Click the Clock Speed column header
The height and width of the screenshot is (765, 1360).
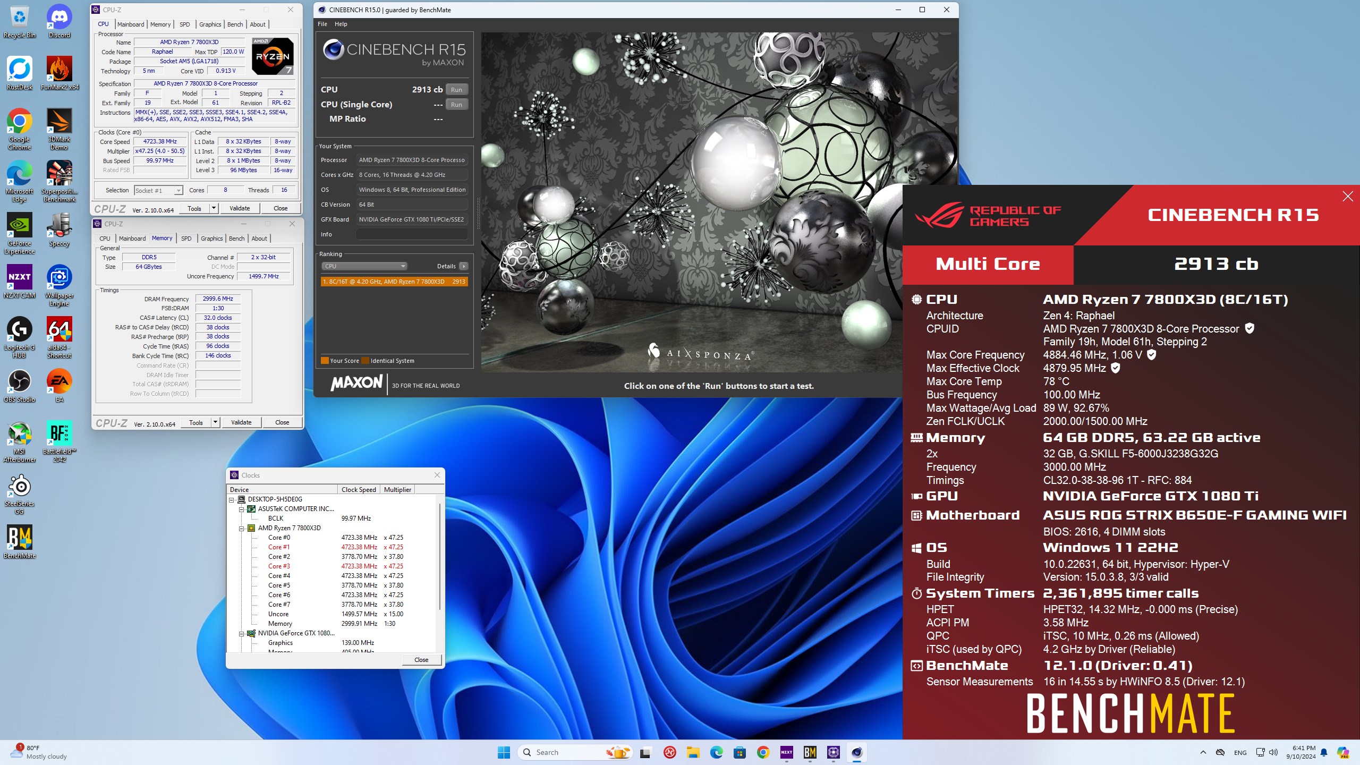click(x=359, y=490)
